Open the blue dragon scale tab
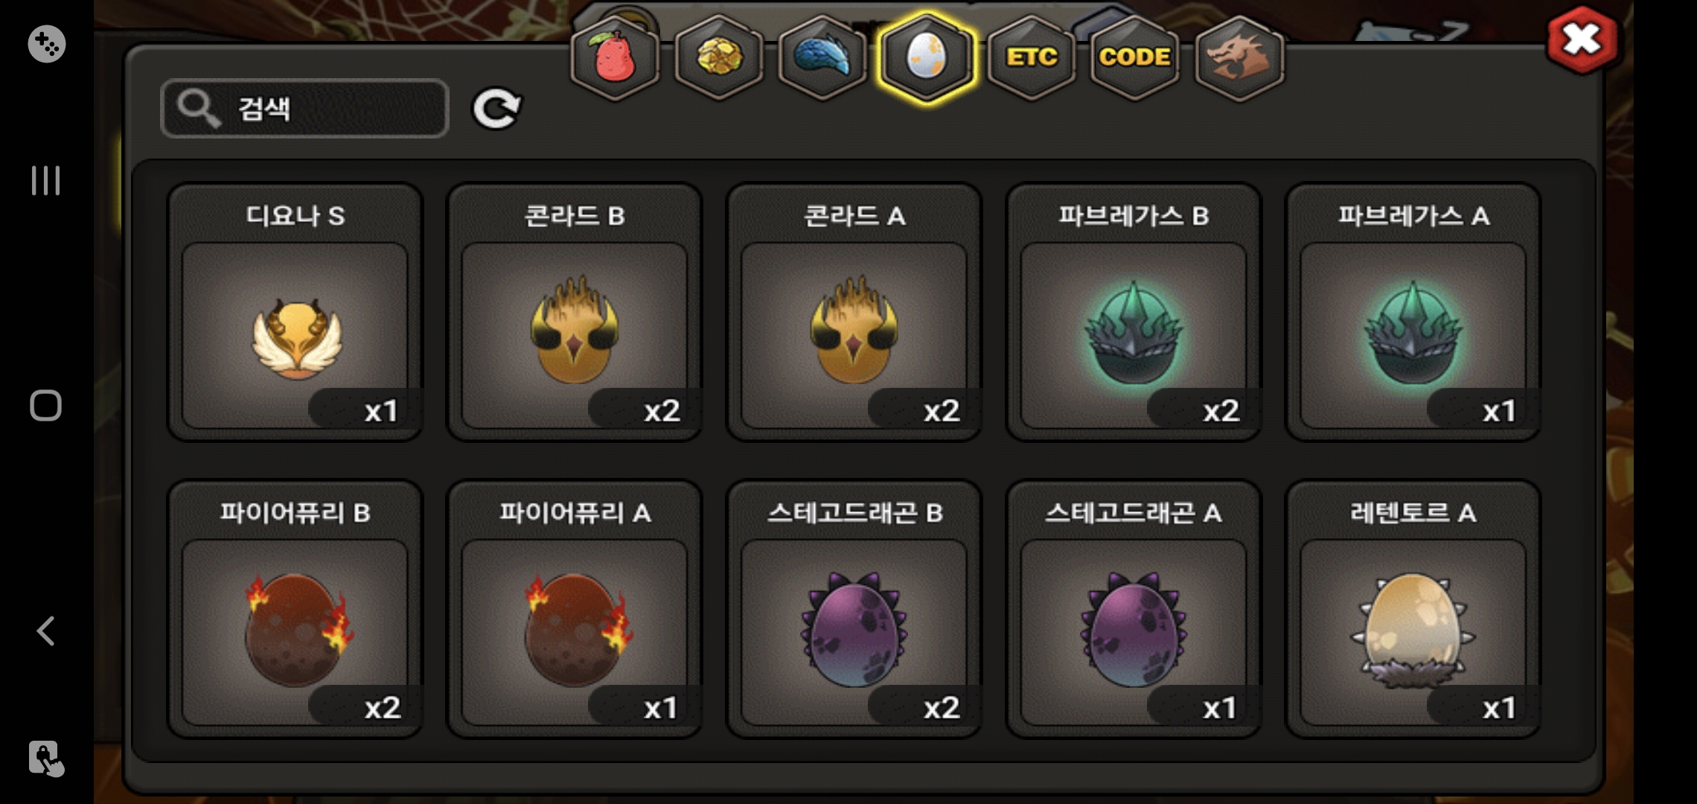Image resolution: width=1697 pixels, height=804 pixels. click(822, 57)
